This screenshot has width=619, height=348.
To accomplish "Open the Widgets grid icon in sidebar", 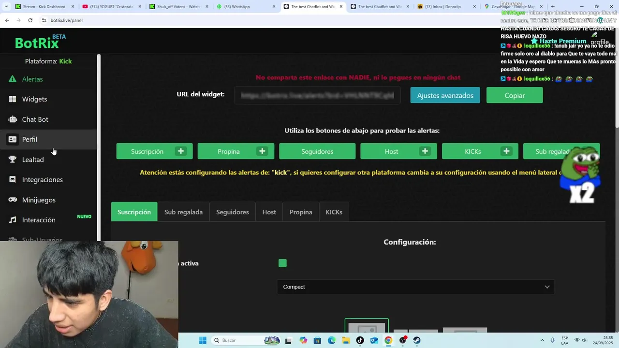I will tap(13, 99).
